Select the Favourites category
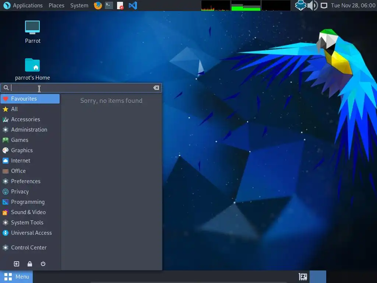 30,99
